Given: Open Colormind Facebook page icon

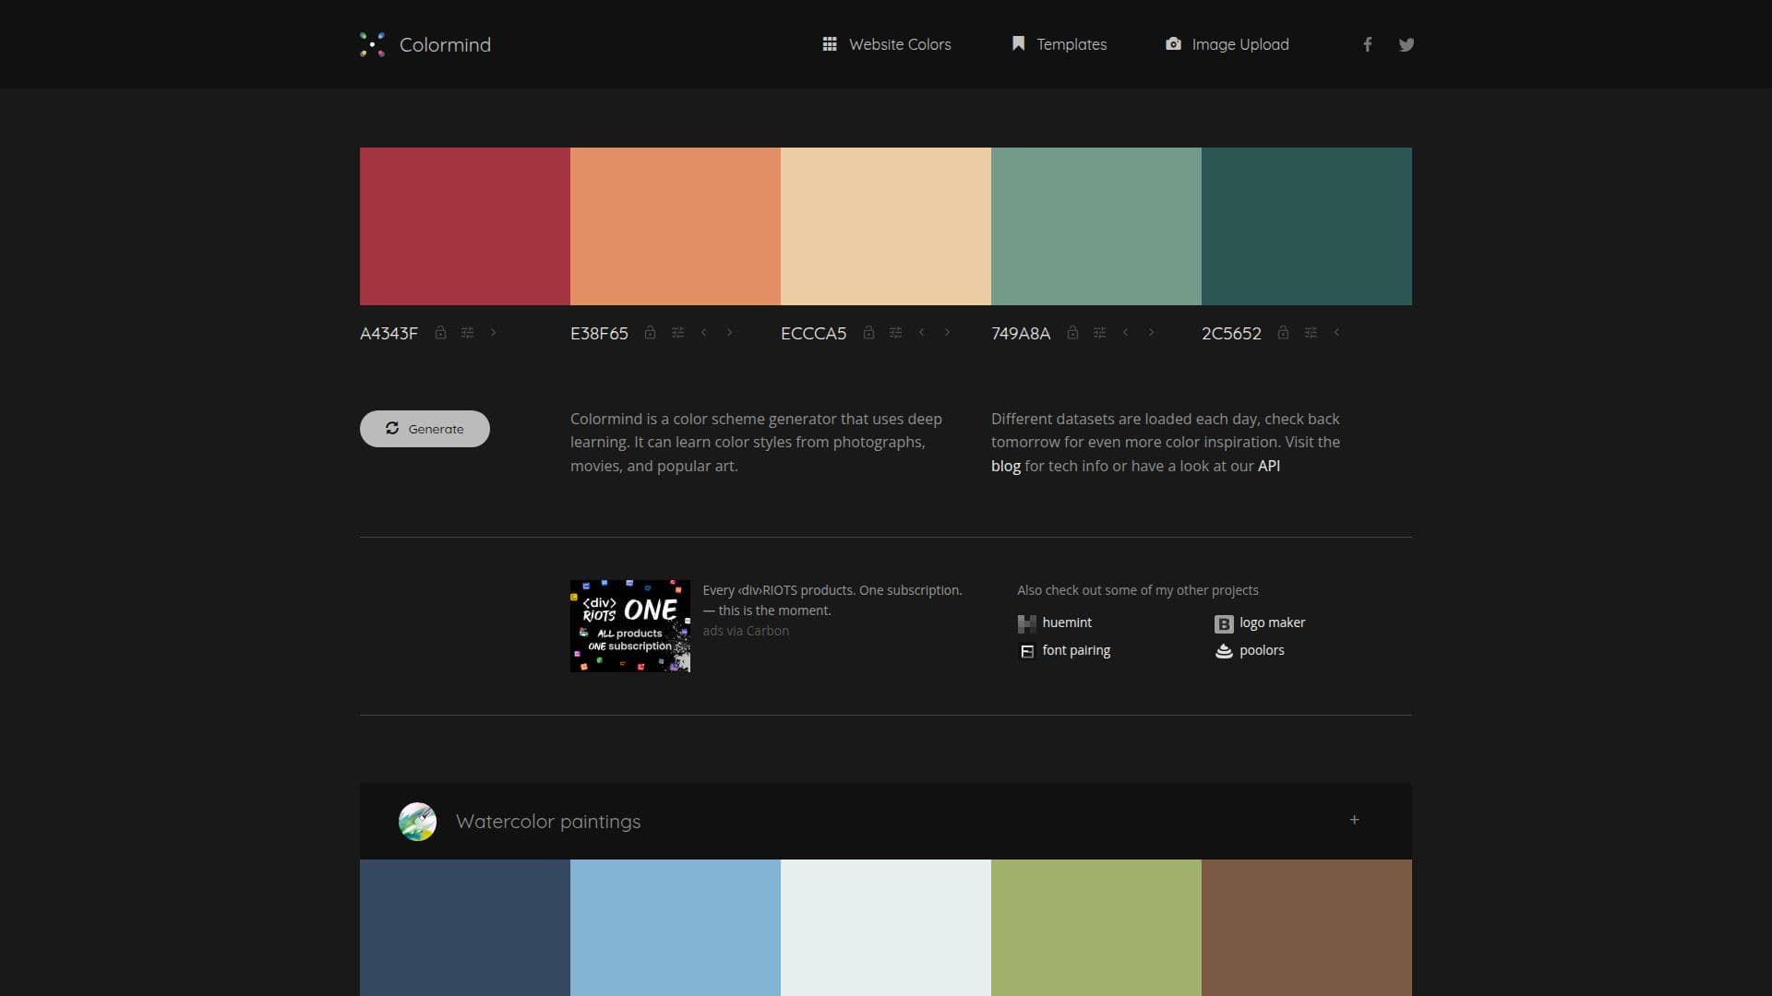Looking at the screenshot, I should (1368, 44).
